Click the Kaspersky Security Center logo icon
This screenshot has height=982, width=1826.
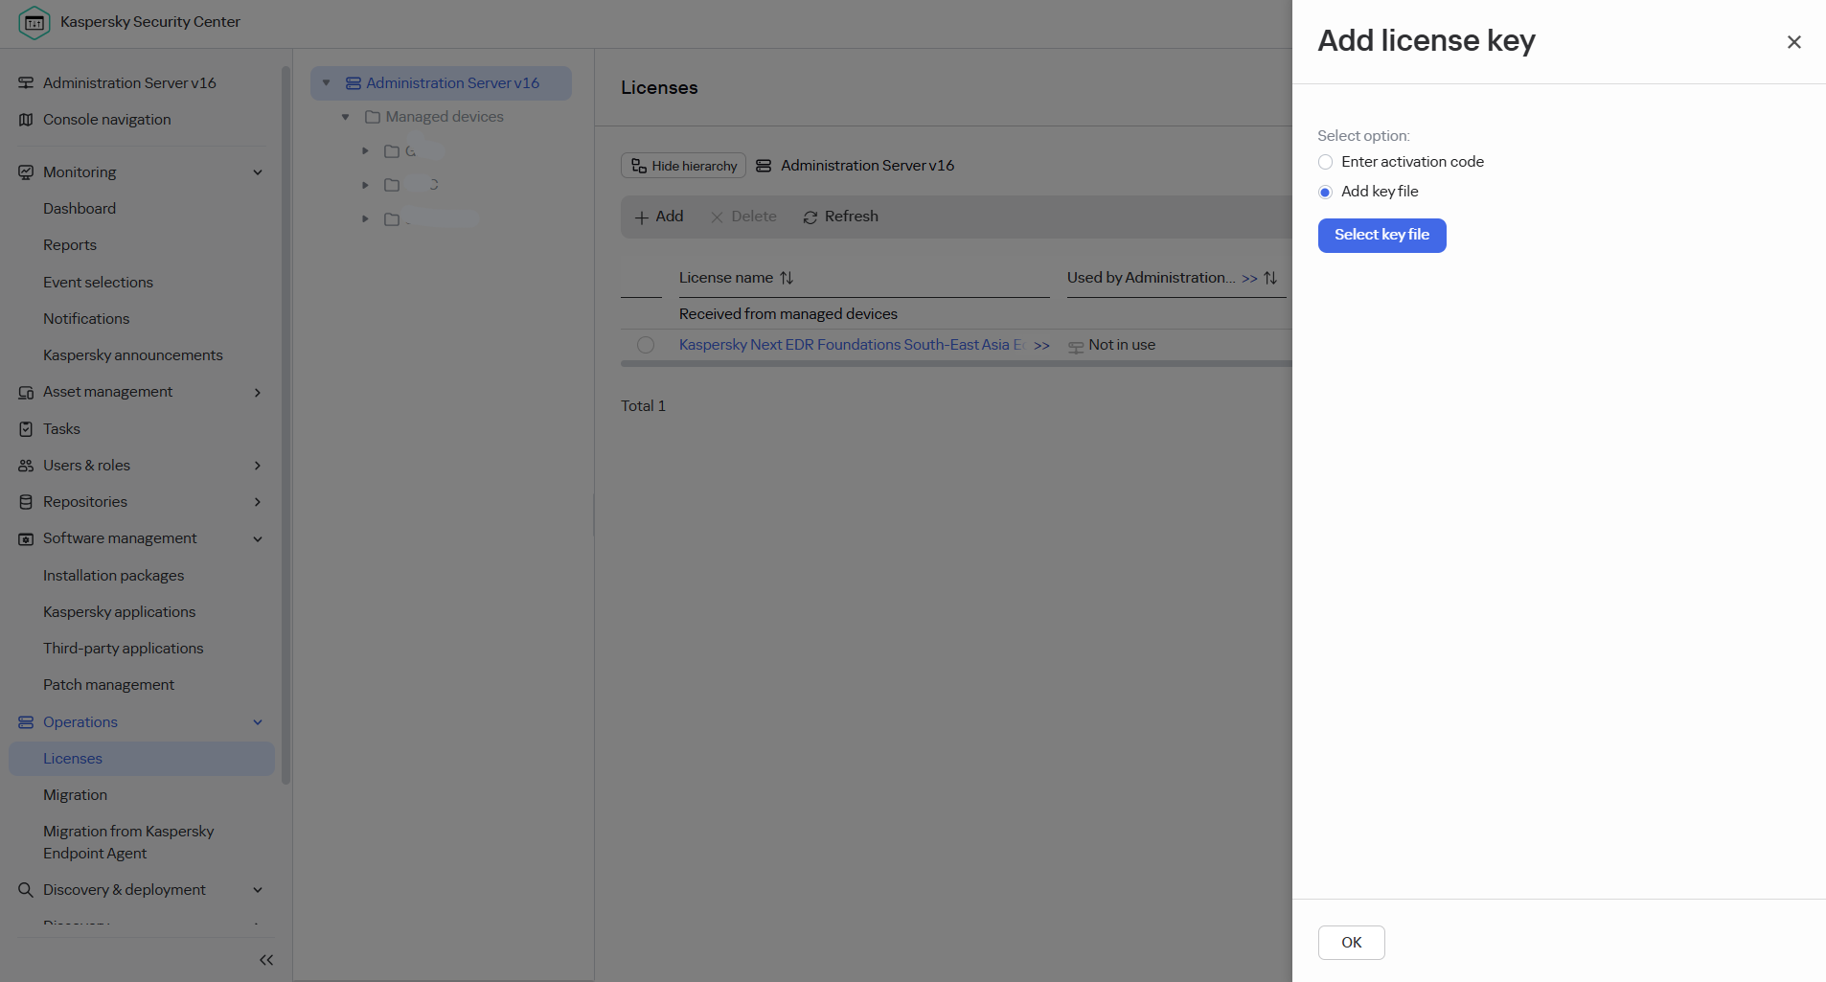pos(34,22)
